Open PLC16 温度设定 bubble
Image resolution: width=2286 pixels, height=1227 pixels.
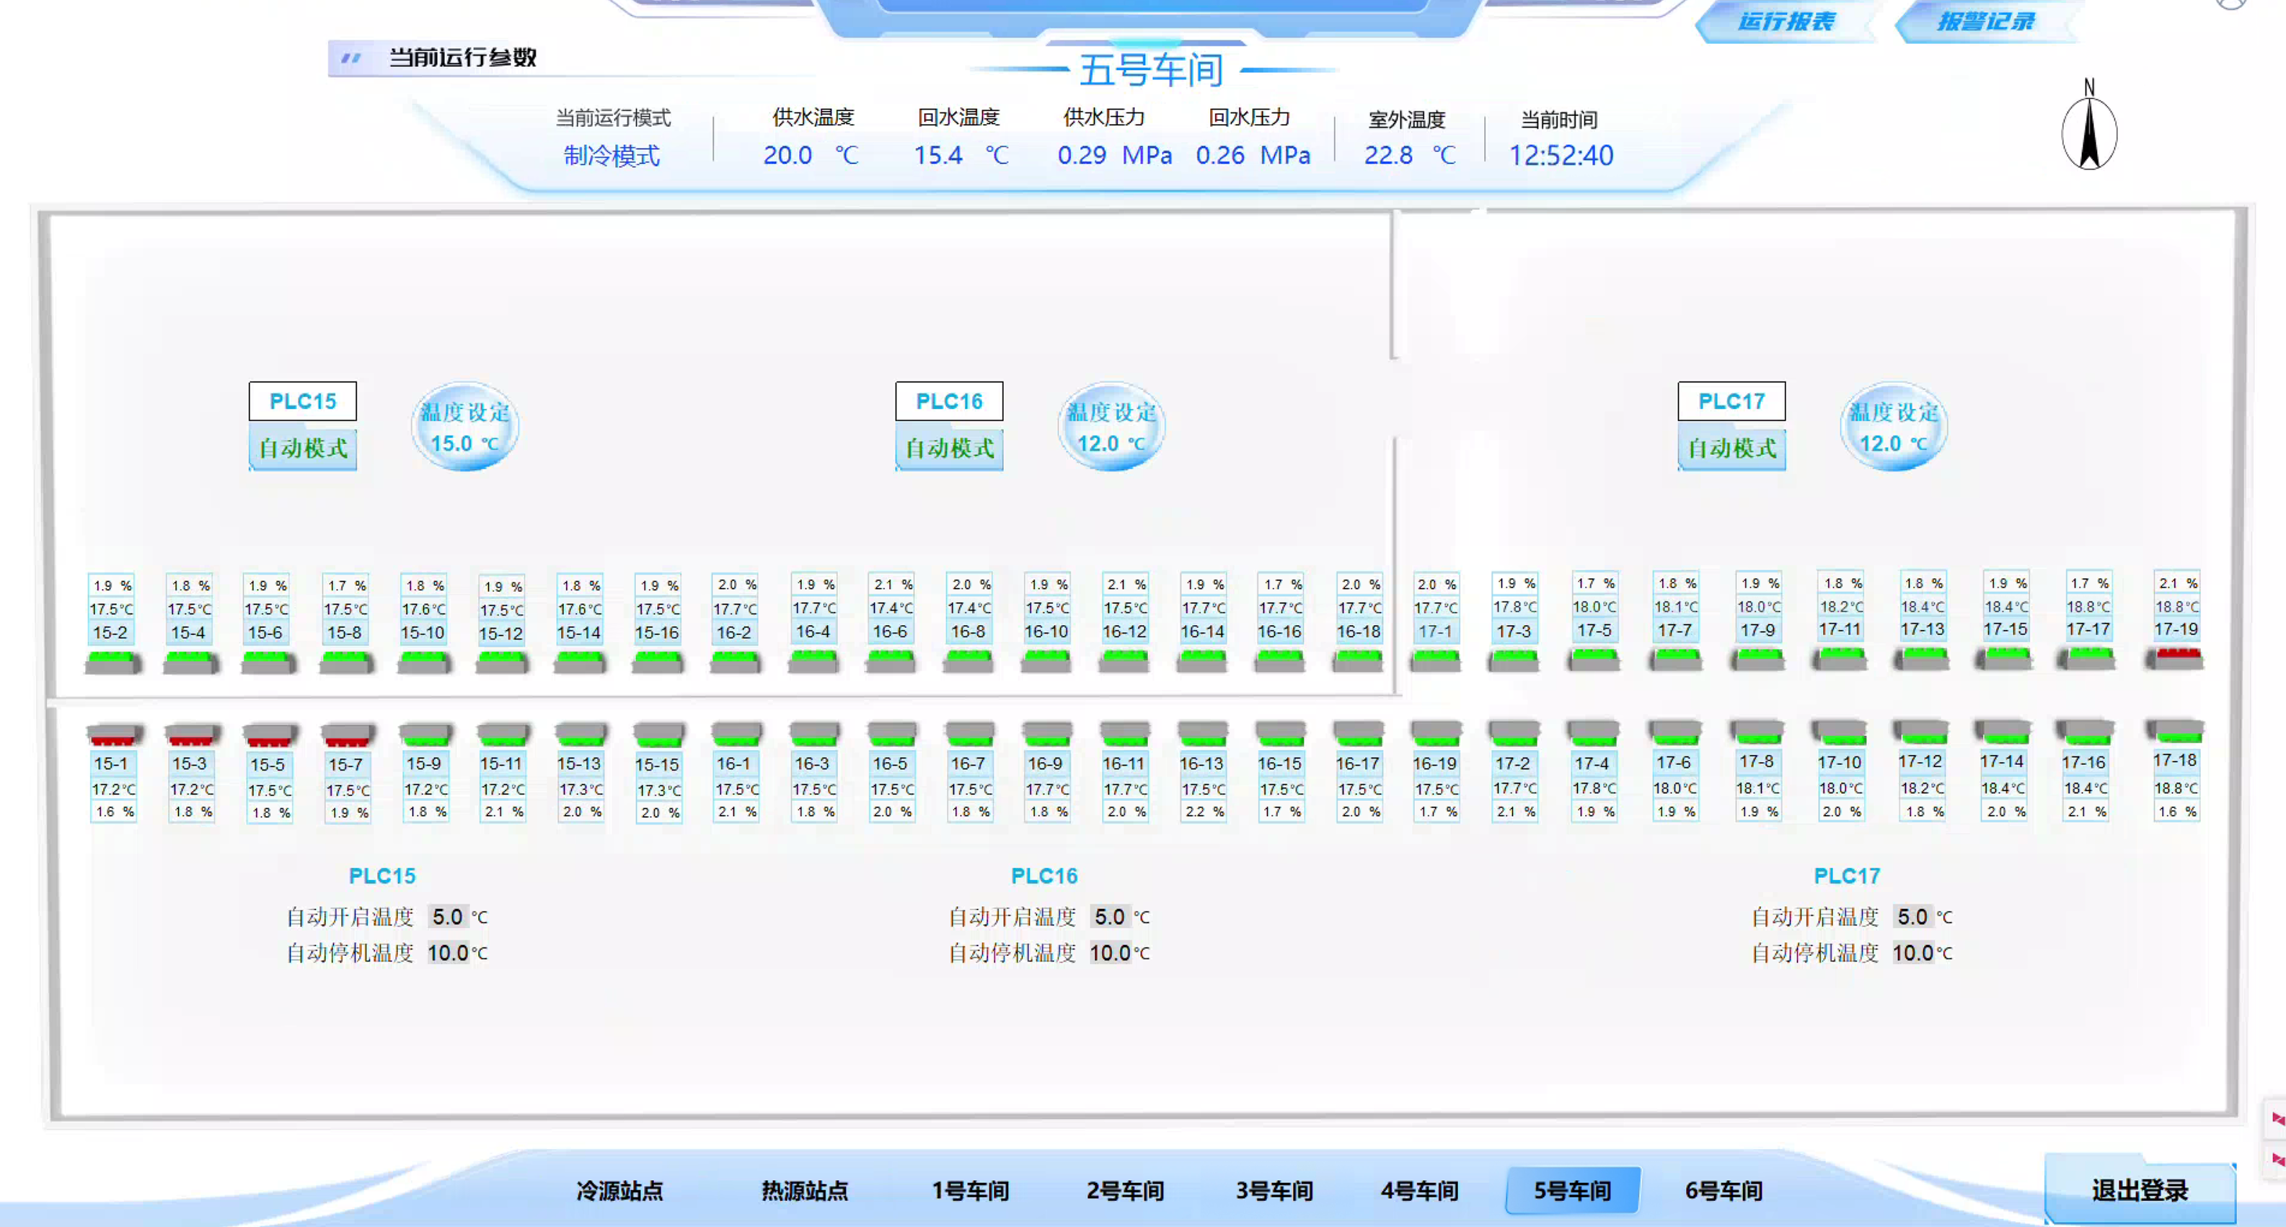tap(1111, 428)
